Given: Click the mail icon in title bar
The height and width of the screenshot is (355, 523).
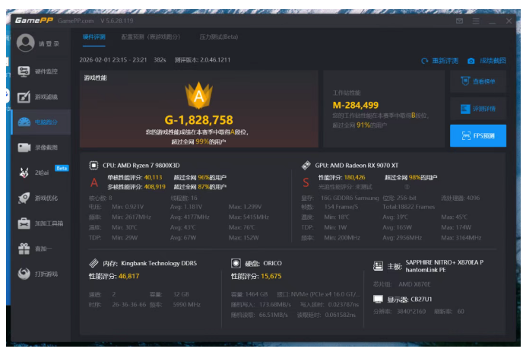Looking at the screenshot, I should [x=460, y=21].
